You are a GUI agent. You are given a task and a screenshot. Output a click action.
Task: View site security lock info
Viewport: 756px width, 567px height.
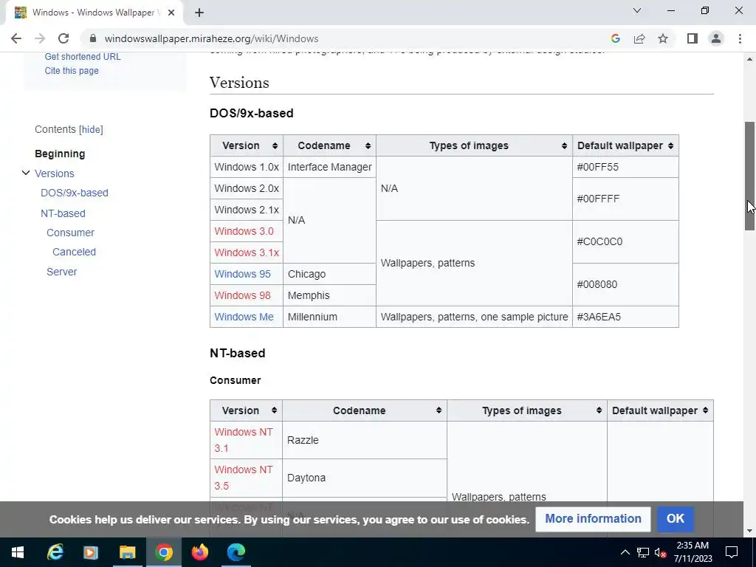click(93, 38)
